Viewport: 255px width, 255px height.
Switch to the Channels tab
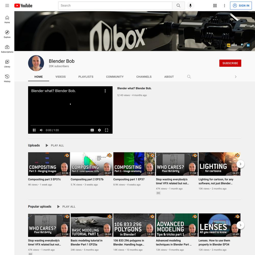(x=144, y=77)
